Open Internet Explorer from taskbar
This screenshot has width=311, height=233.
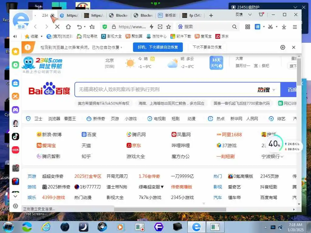coord(46,227)
